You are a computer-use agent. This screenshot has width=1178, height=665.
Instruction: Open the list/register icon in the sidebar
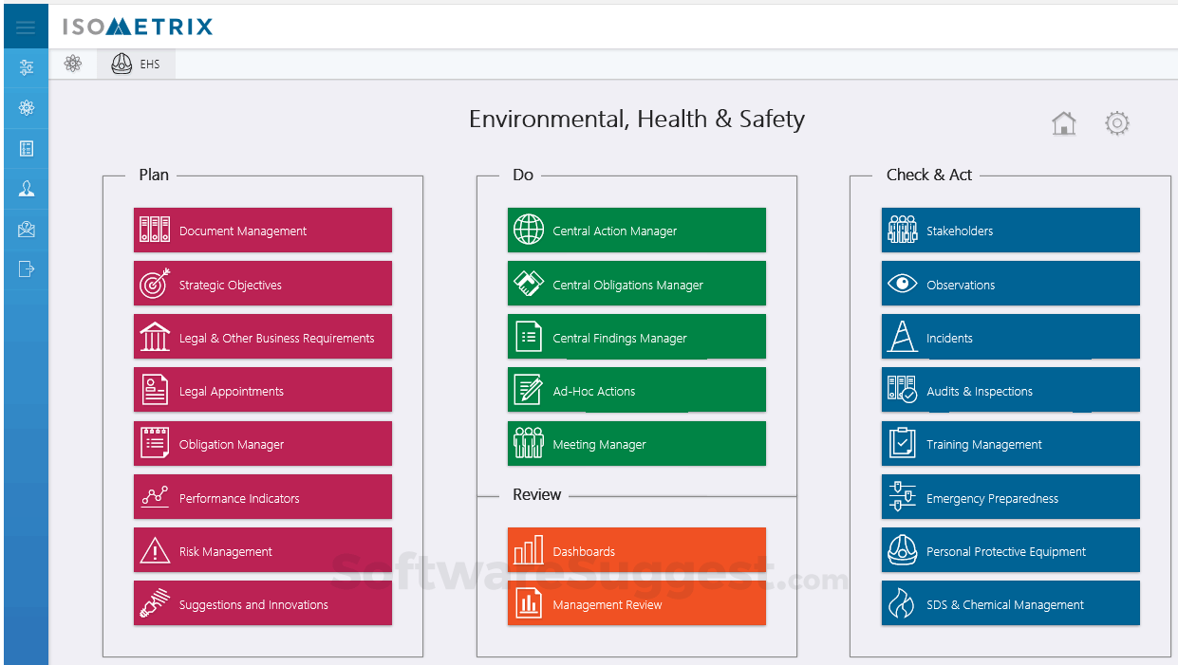click(x=25, y=147)
